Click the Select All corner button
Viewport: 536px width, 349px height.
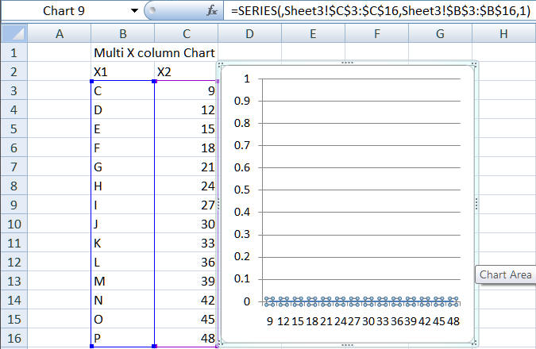click(x=13, y=33)
